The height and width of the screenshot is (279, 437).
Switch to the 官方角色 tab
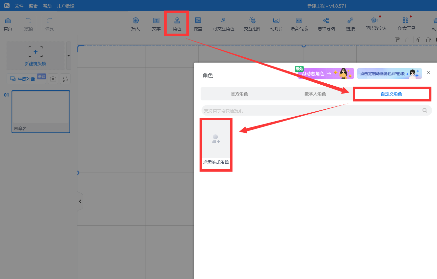tap(239, 94)
